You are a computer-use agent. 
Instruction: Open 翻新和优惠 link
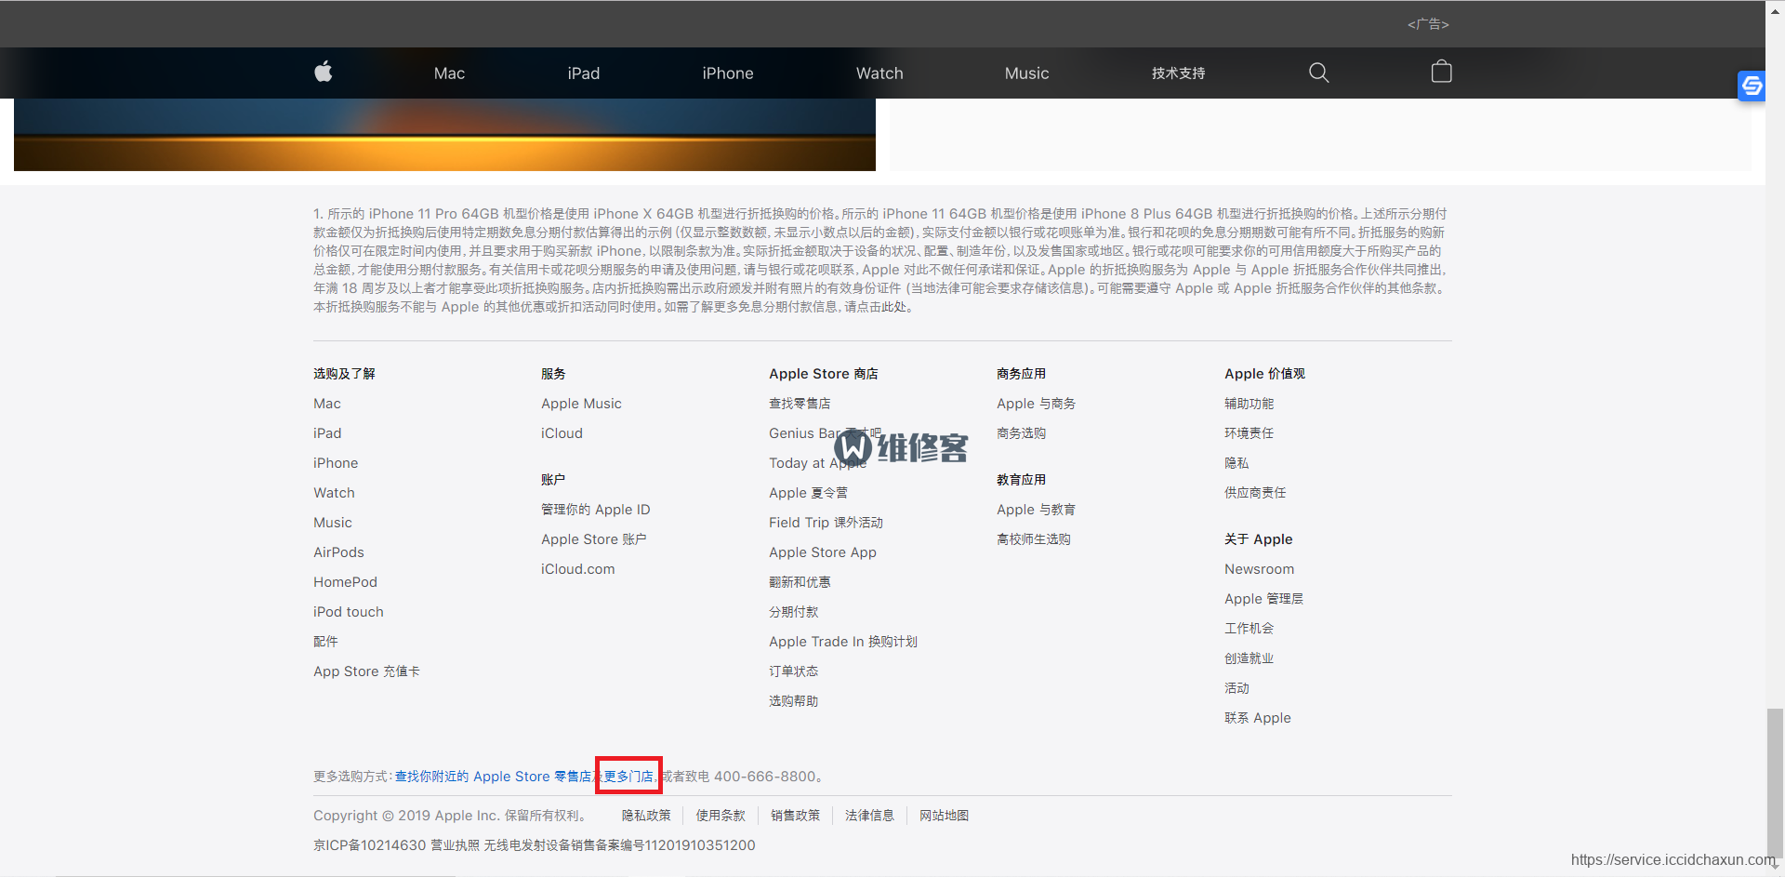click(x=800, y=582)
